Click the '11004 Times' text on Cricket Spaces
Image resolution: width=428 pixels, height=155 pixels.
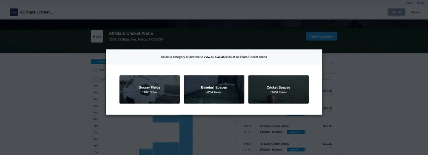click(x=279, y=92)
